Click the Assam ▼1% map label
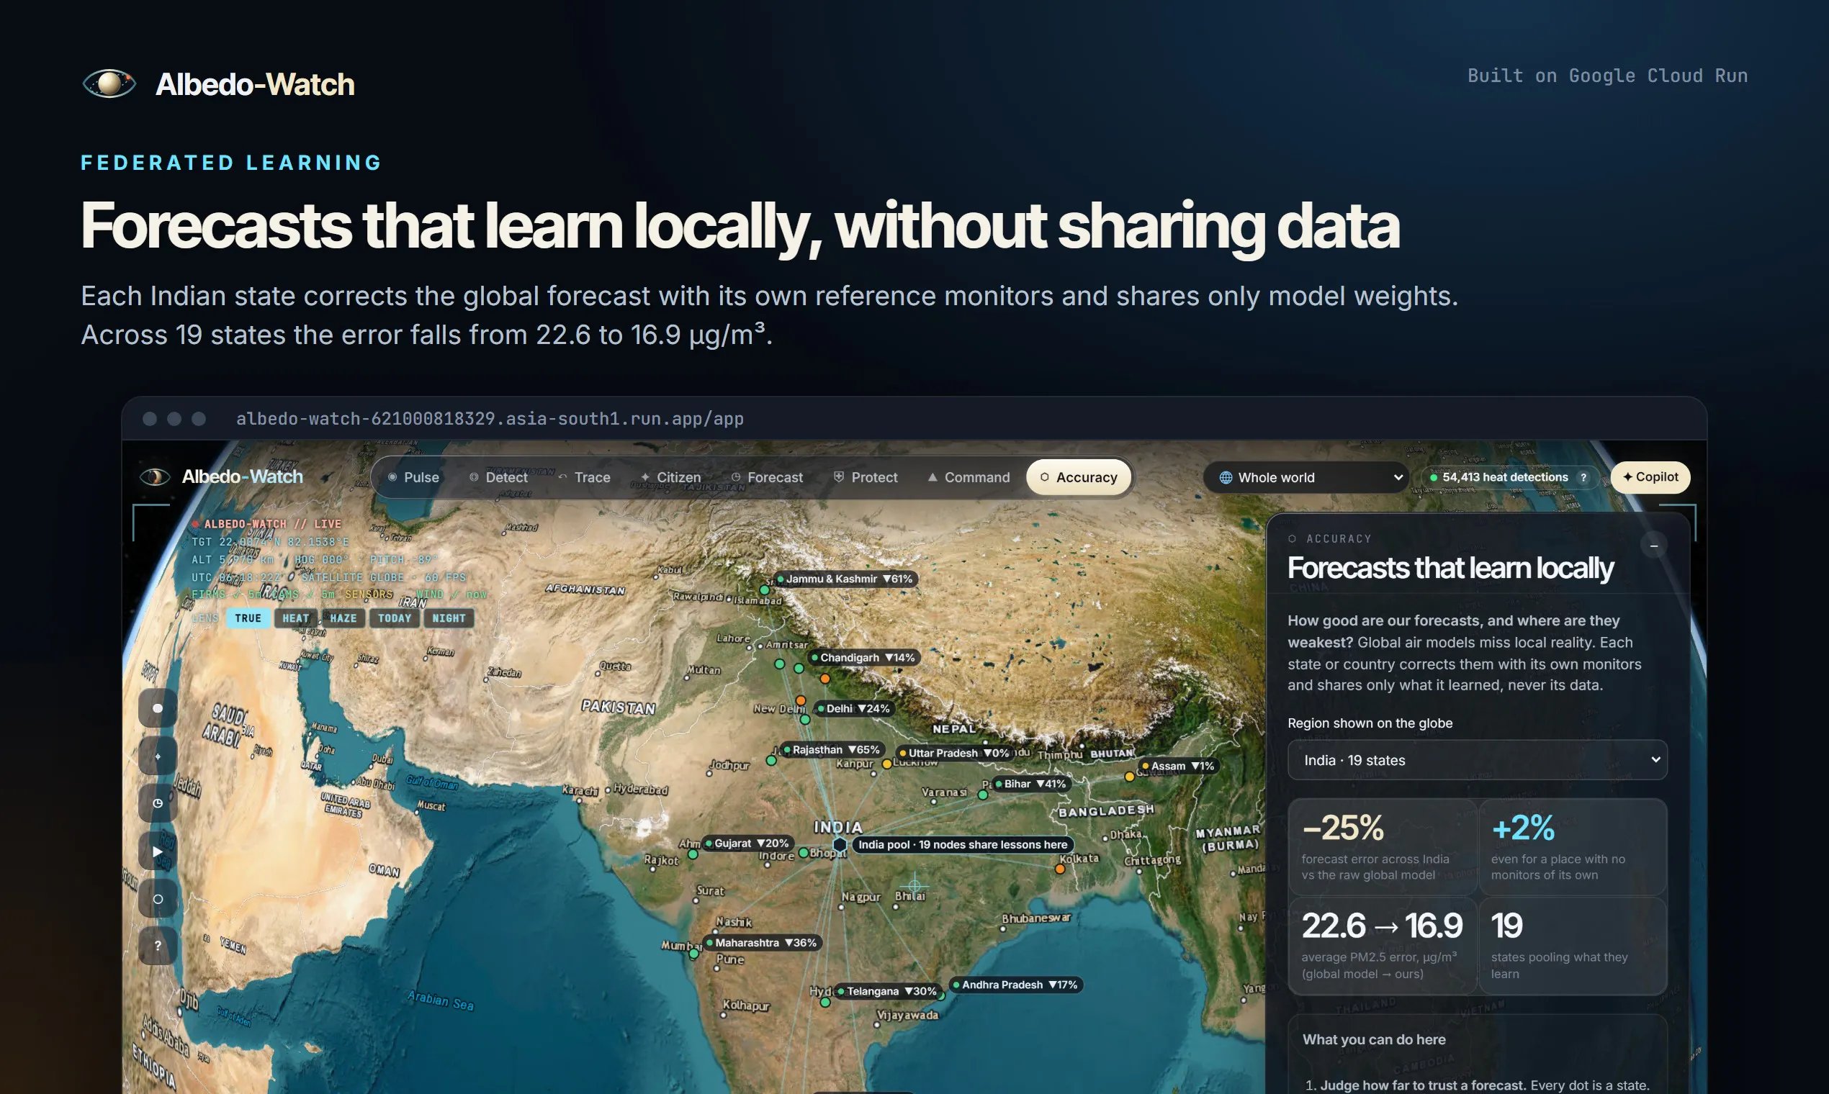This screenshot has height=1094, width=1829. [1179, 767]
